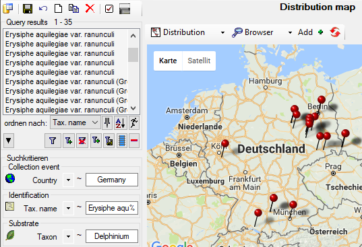The height and width of the screenshot is (247, 362).
Task: Click the 'Query results 1 - 35' label
Action: tap(39, 22)
